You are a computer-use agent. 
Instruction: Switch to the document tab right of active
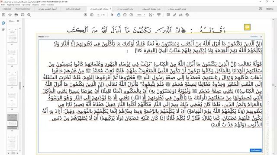pos(125,9)
